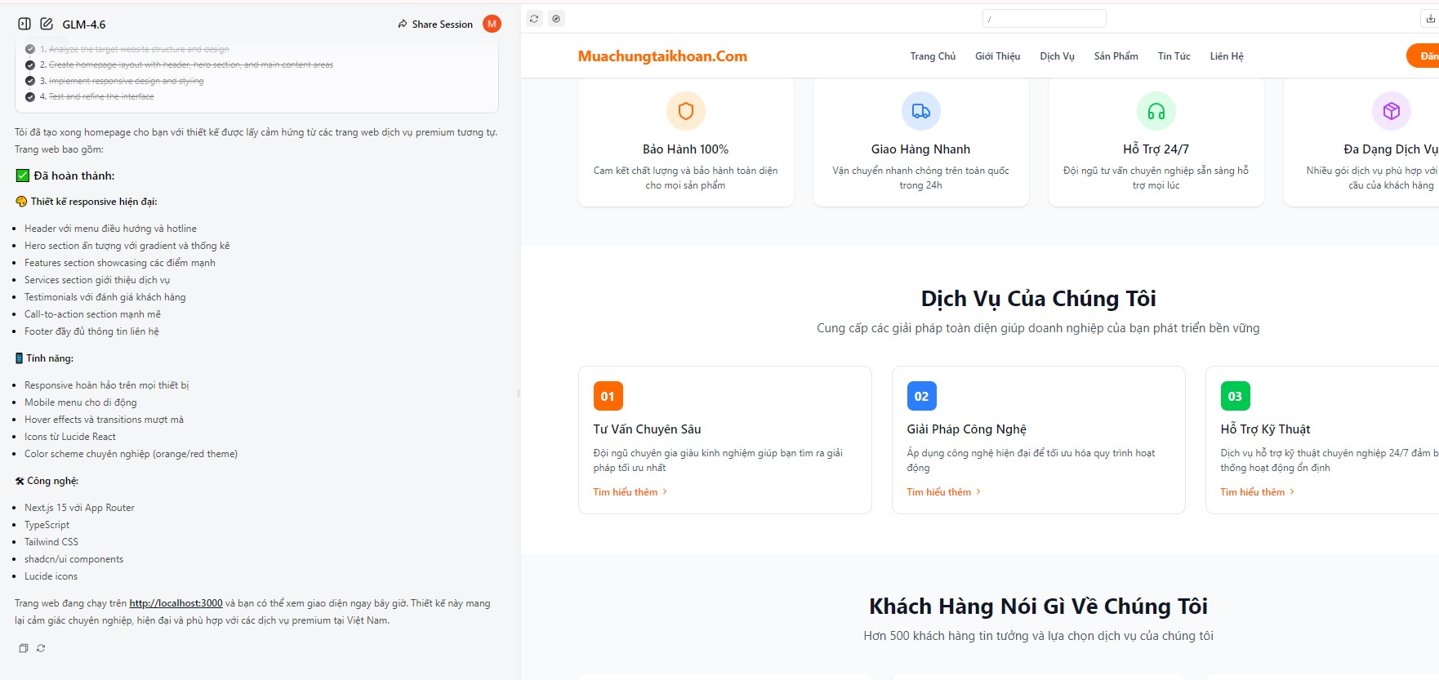This screenshot has height=680, width=1439.
Task: Click Dịch Vụ Của Chúng Tôi section heading
Action: pyautogui.click(x=1039, y=299)
